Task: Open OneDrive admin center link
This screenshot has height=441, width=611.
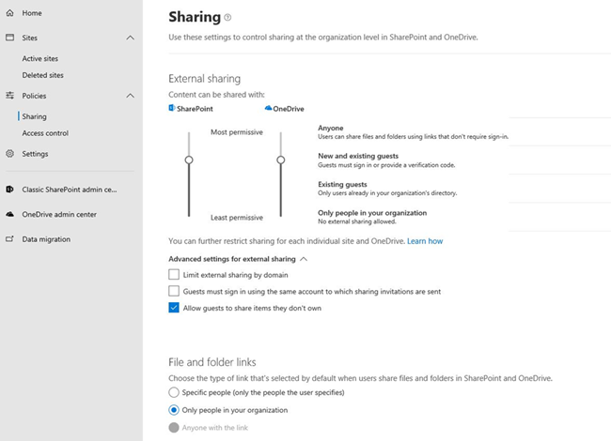Action: pos(59,214)
